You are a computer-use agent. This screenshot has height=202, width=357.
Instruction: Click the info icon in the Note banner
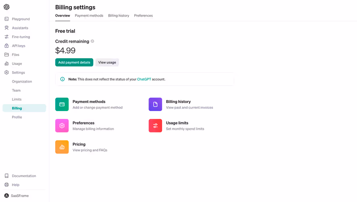click(x=63, y=79)
